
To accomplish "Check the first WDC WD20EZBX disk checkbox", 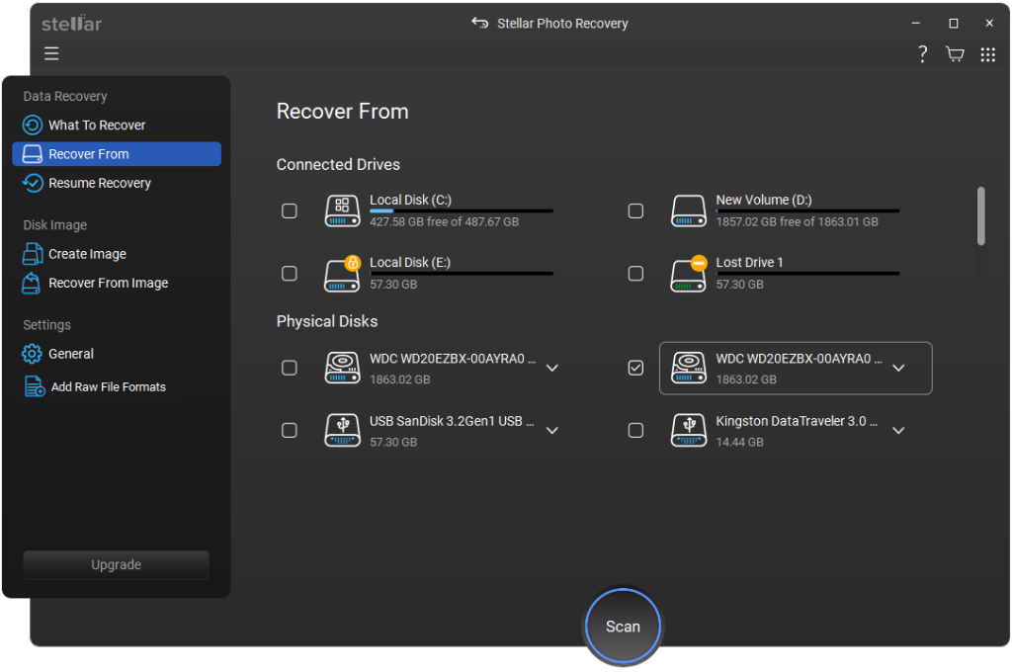I will point(290,368).
